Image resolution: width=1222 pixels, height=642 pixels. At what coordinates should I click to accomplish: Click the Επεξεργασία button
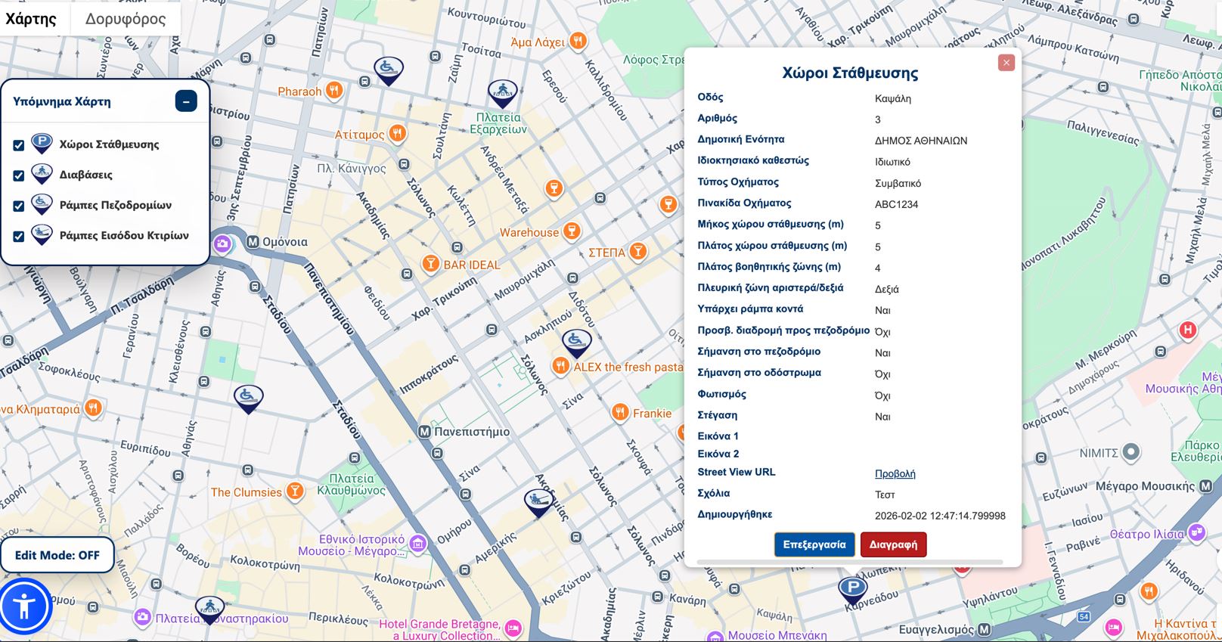click(x=814, y=544)
